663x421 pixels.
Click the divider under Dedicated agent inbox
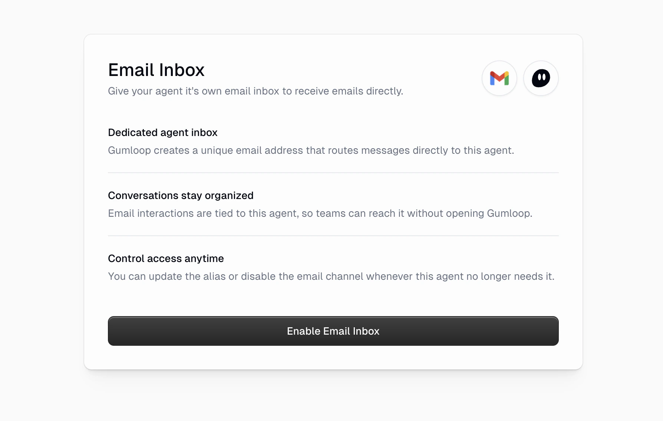(333, 172)
